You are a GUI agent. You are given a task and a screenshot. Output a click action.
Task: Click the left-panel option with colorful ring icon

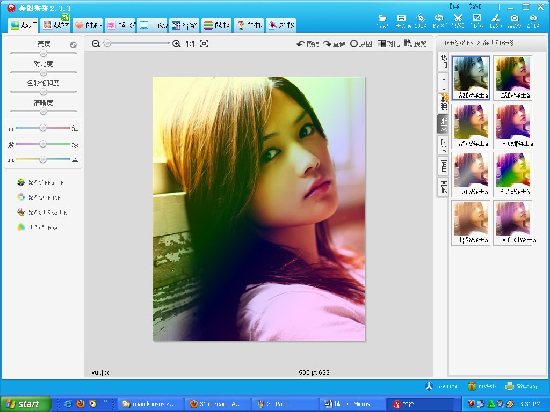point(39,197)
